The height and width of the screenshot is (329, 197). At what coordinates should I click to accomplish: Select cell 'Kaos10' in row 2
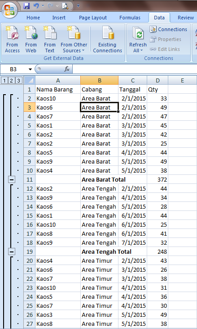[58, 98]
